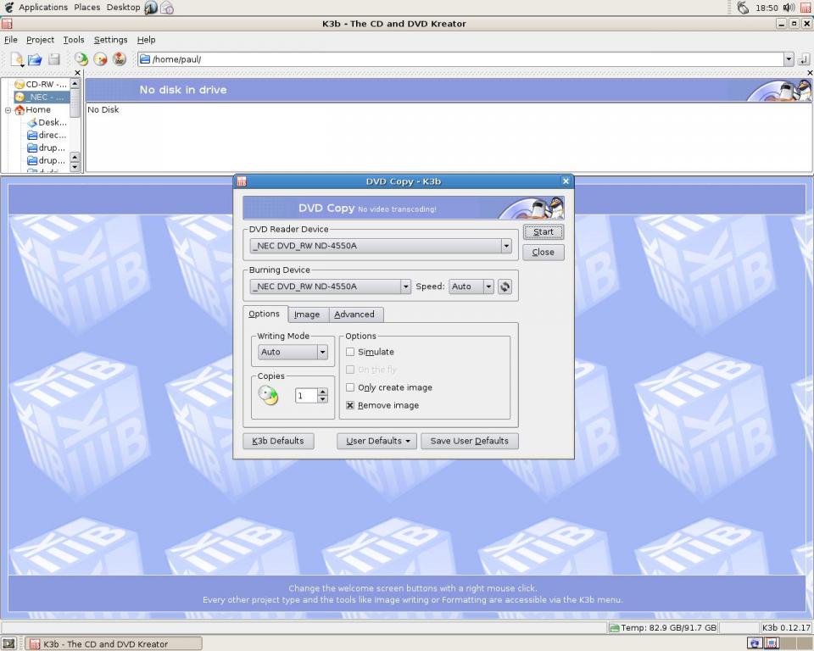Screen dimensions: 814x651
Task: Click tree scroll down arrow at bottom
Action: (x=75, y=167)
